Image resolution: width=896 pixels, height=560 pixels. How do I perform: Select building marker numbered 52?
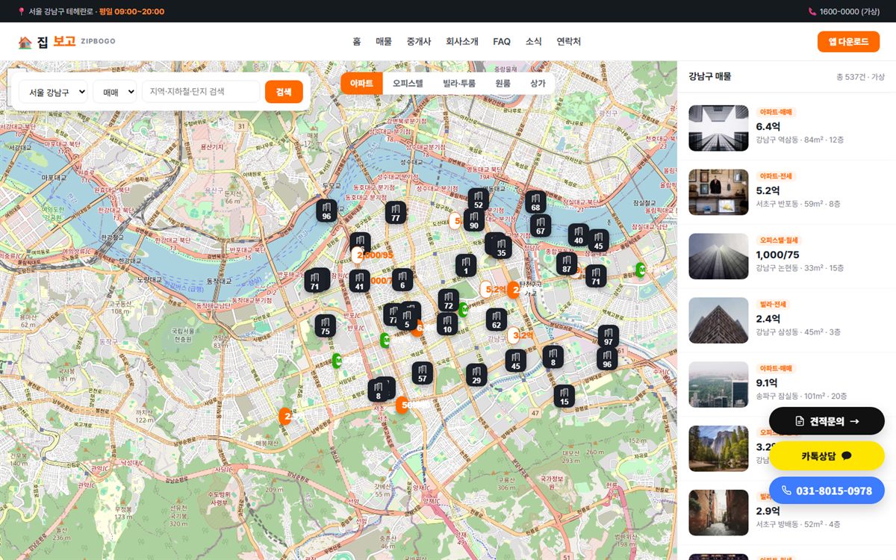pyautogui.click(x=478, y=199)
